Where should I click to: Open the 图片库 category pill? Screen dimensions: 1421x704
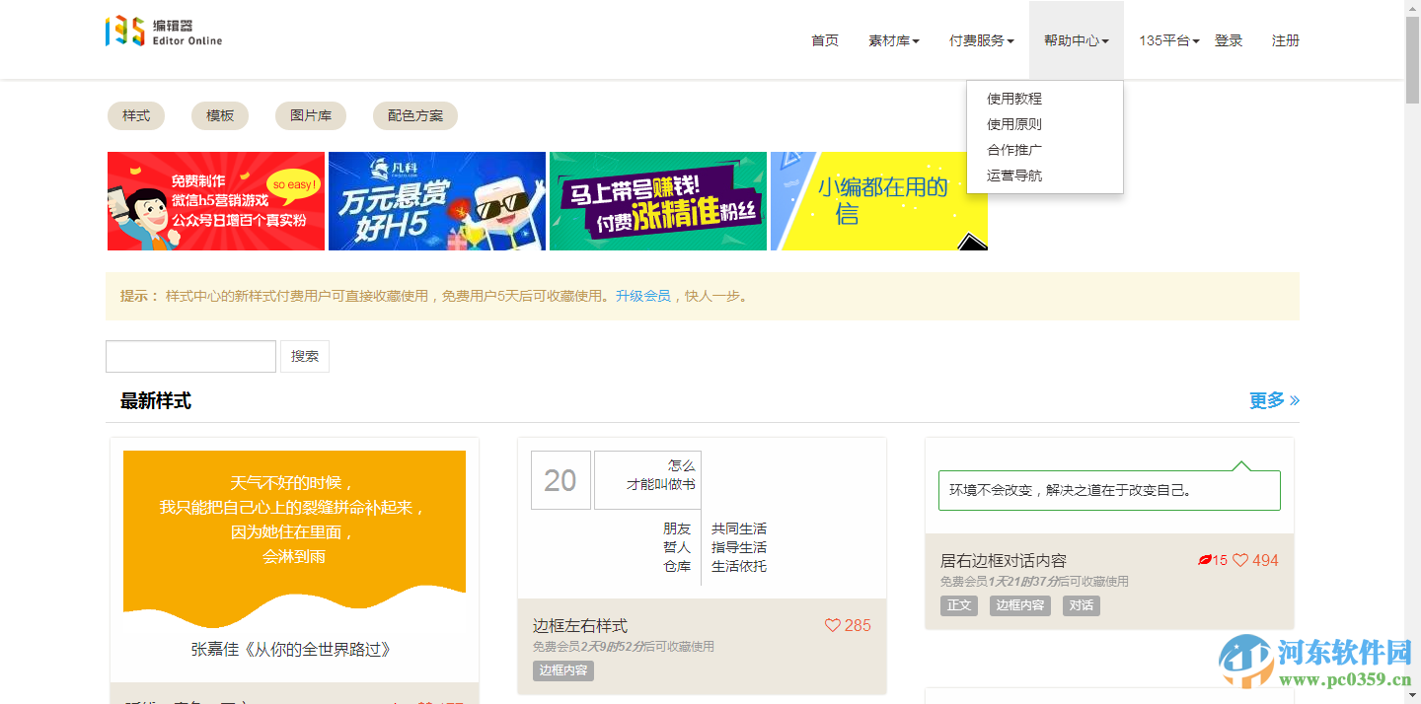pyautogui.click(x=311, y=115)
